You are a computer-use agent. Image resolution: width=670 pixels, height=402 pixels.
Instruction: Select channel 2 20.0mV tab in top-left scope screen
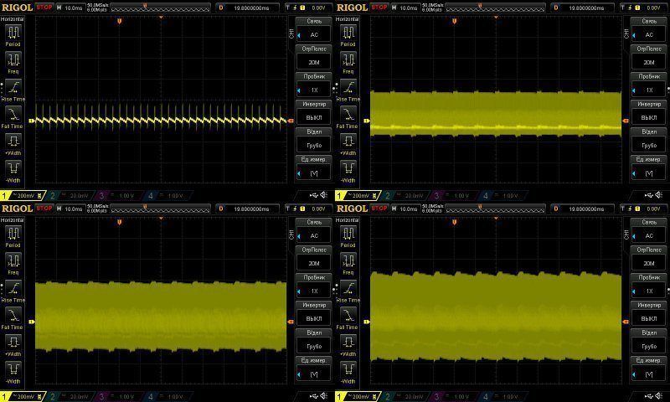click(x=70, y=196)
